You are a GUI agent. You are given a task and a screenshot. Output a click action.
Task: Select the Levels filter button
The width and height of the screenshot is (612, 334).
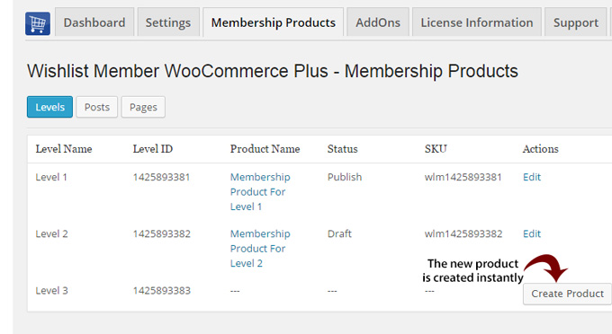50,107
